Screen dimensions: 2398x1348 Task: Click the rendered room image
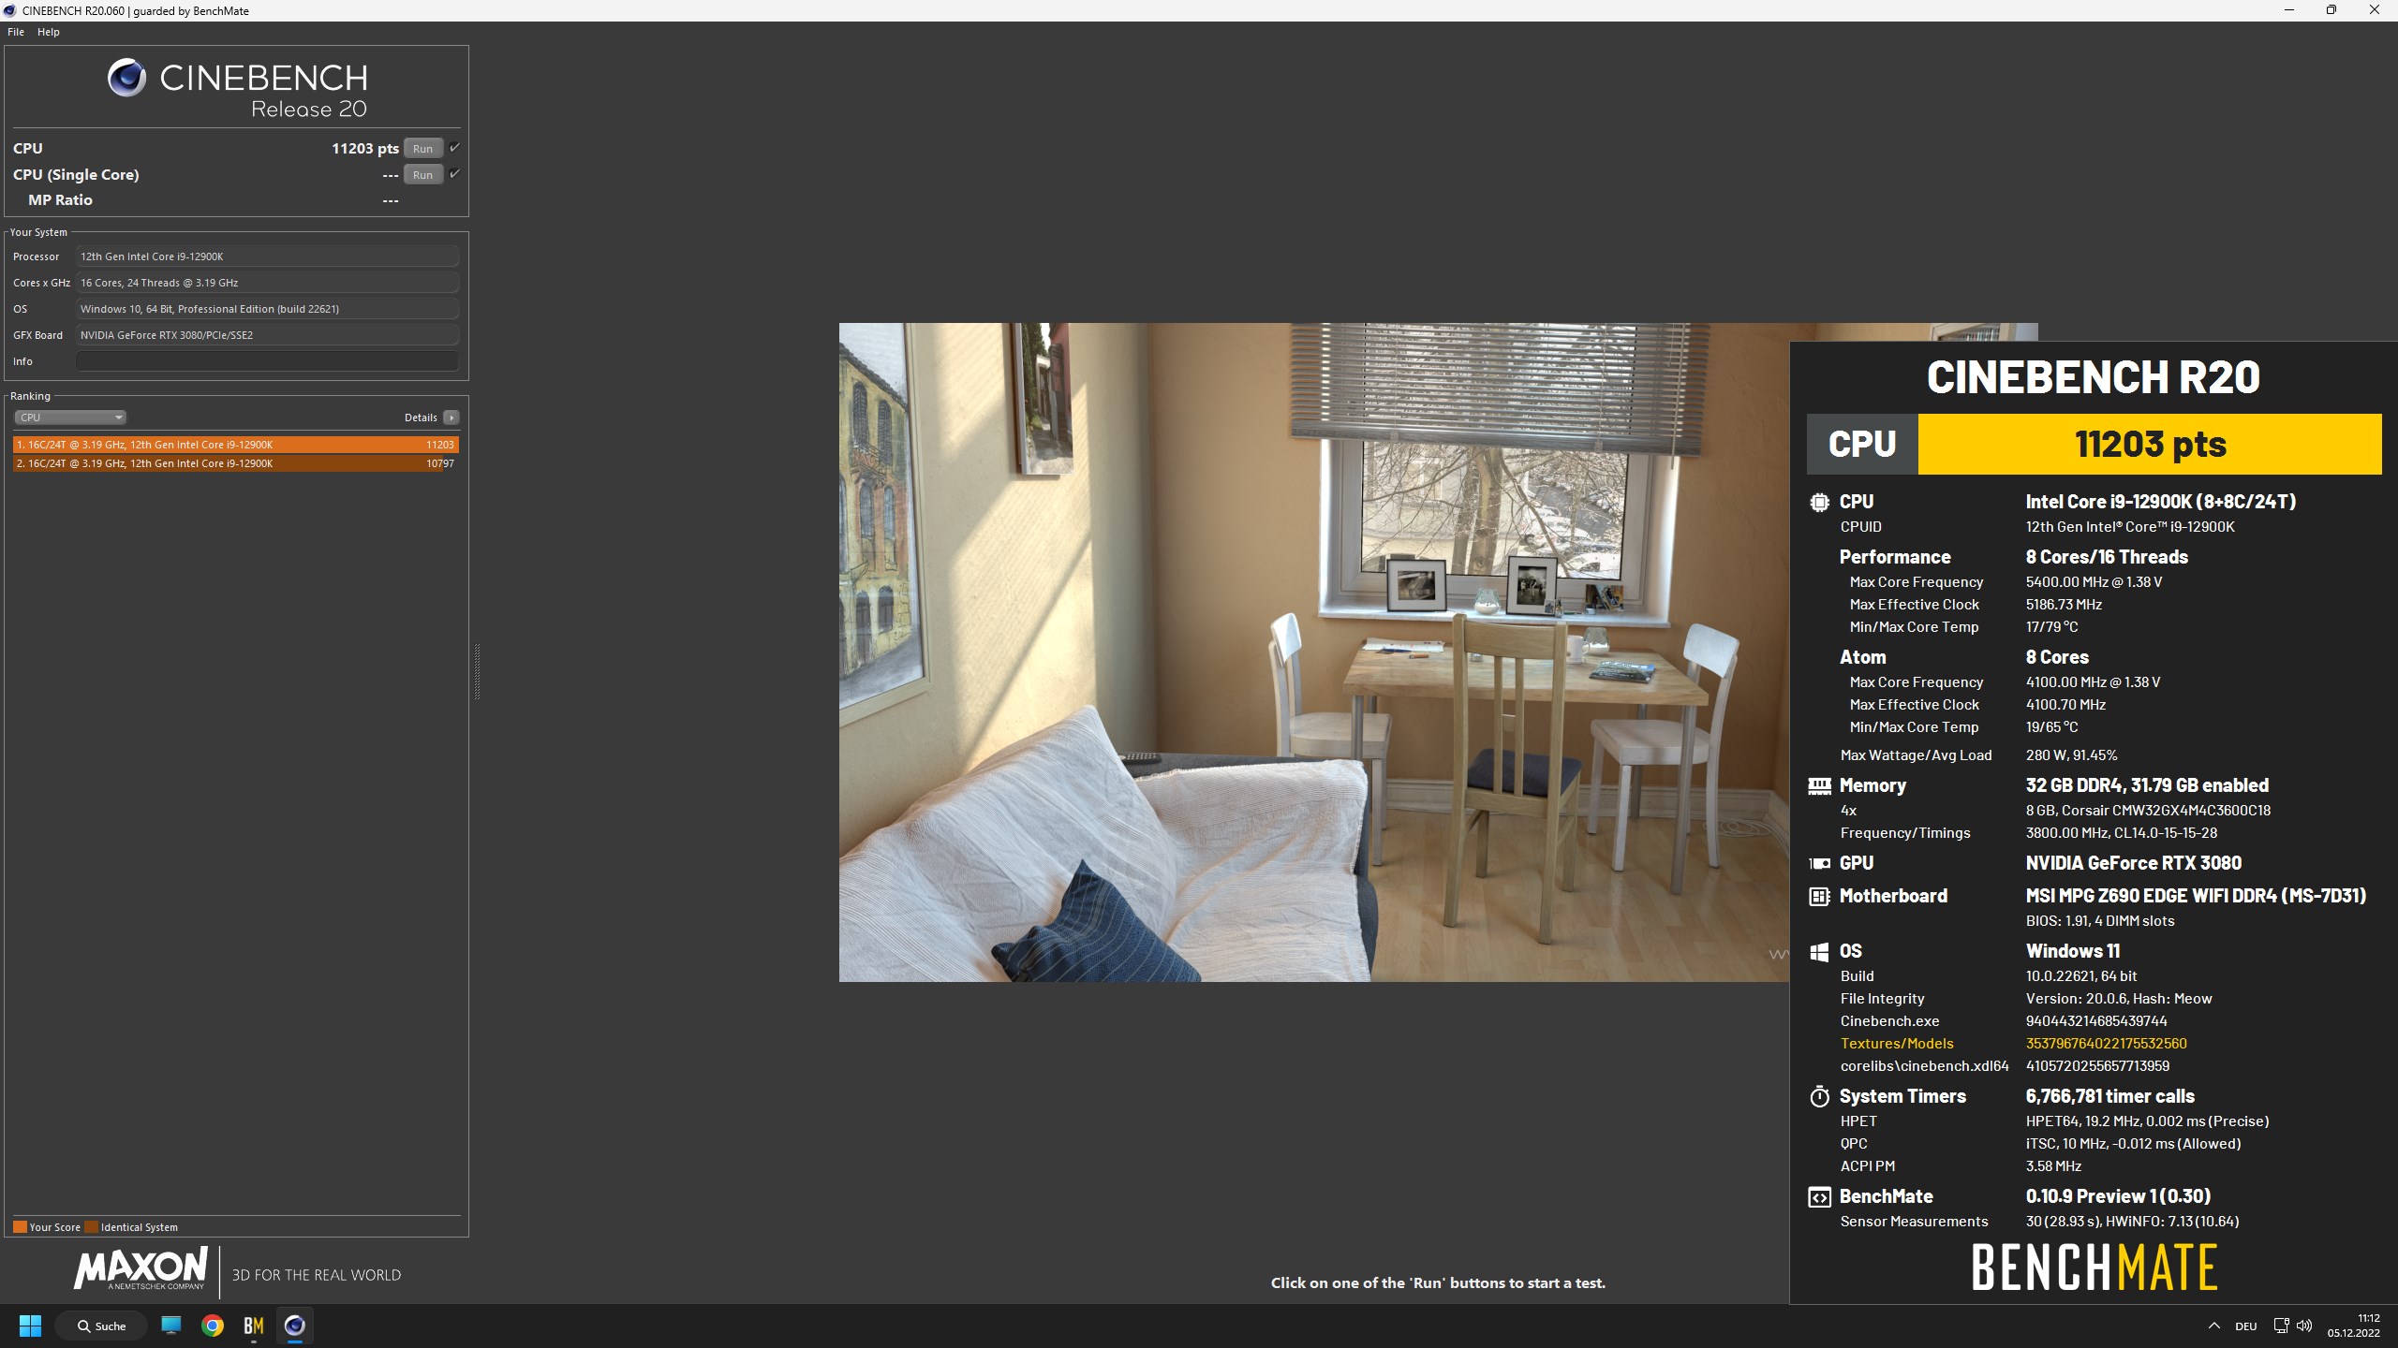(1313, 652)
